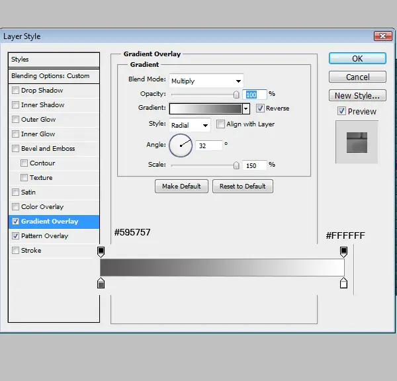Click the Angle value field
The width and height of the screenshot is (397, 381).
pyautogui.click(x=209, y=146)
